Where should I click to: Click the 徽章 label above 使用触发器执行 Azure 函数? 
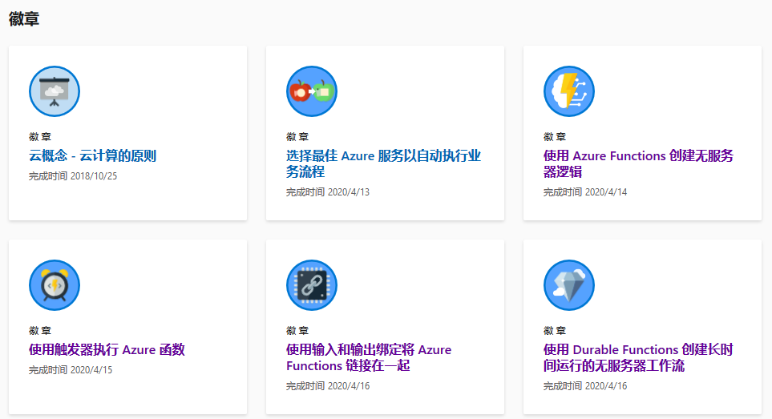click(x=40, y=331)
